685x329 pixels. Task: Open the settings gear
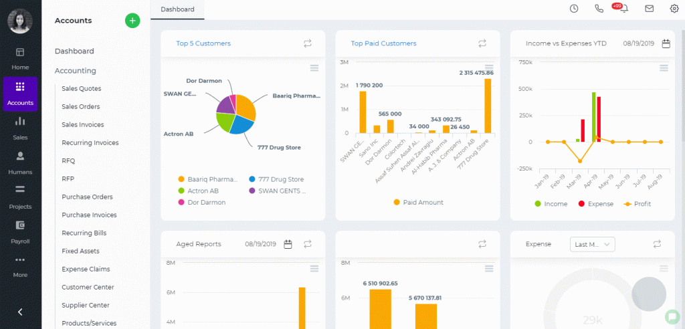(x=674, y=8)
